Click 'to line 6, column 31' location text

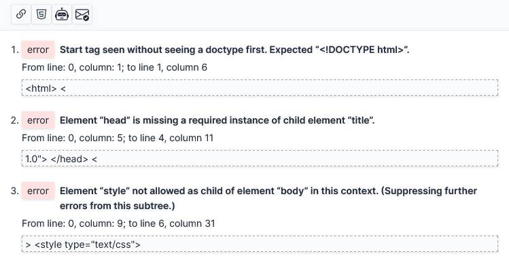172,224
